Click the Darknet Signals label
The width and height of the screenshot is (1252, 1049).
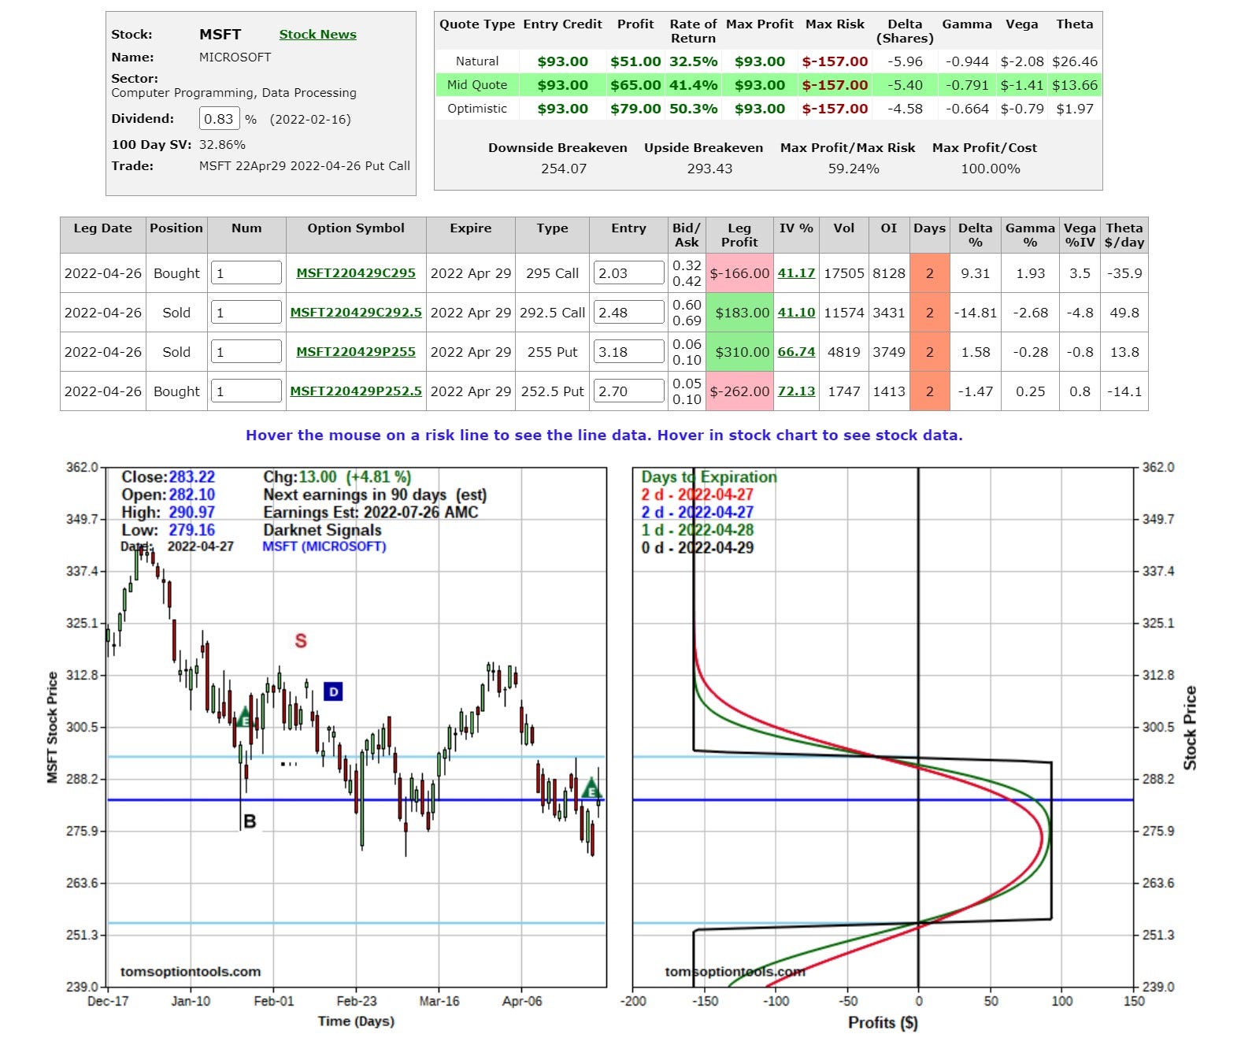click(322, 530)
